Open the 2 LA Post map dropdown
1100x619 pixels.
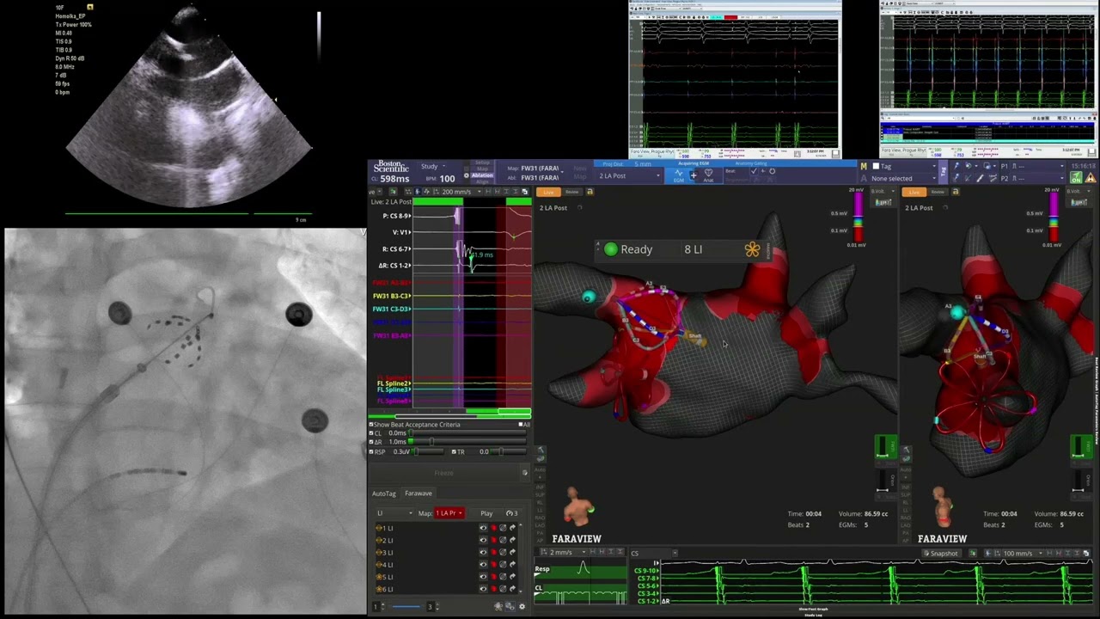tap(629, 176)
